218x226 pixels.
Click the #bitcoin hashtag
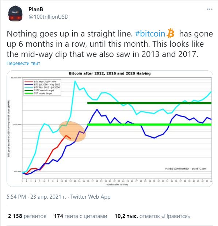(150, 34)
